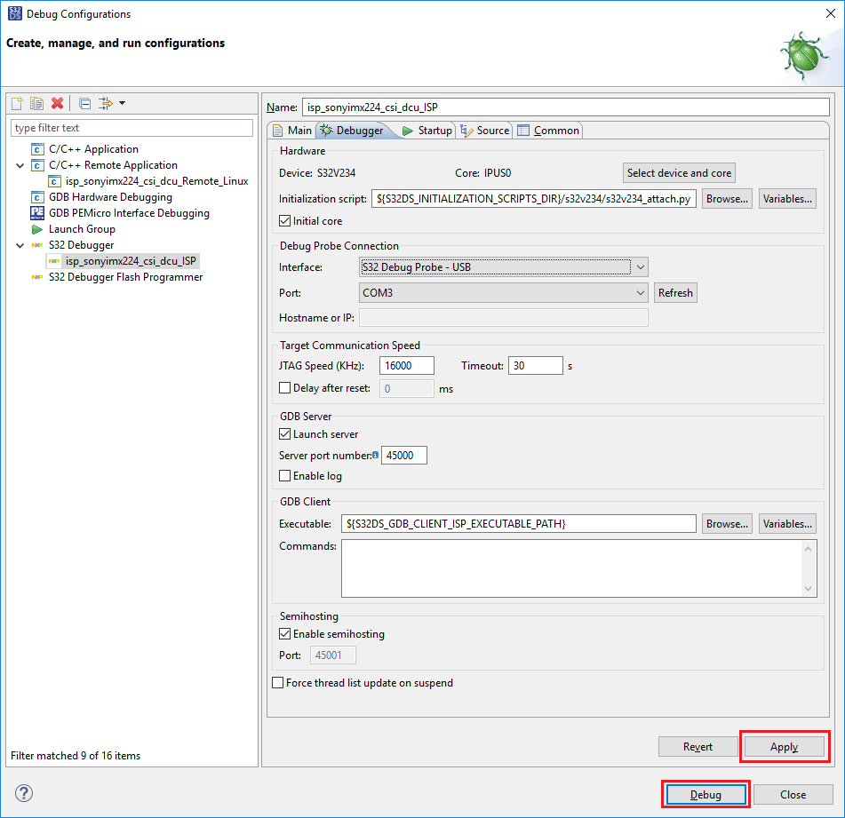Click the GDB Hardware Debugging icon
The width and height of the screenshot is (845, 818).
(37, 197)
